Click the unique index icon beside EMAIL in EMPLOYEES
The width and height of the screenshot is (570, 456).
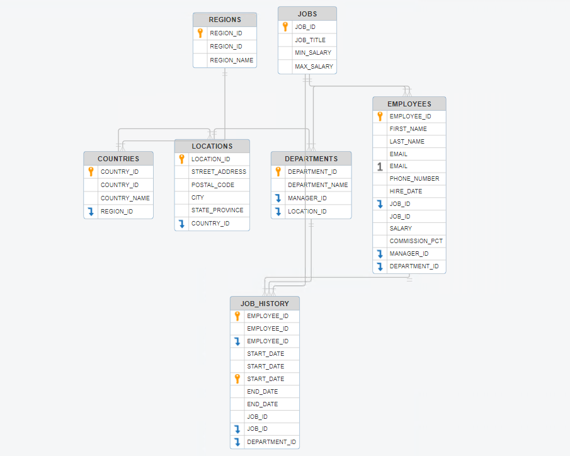coord(379,166)
